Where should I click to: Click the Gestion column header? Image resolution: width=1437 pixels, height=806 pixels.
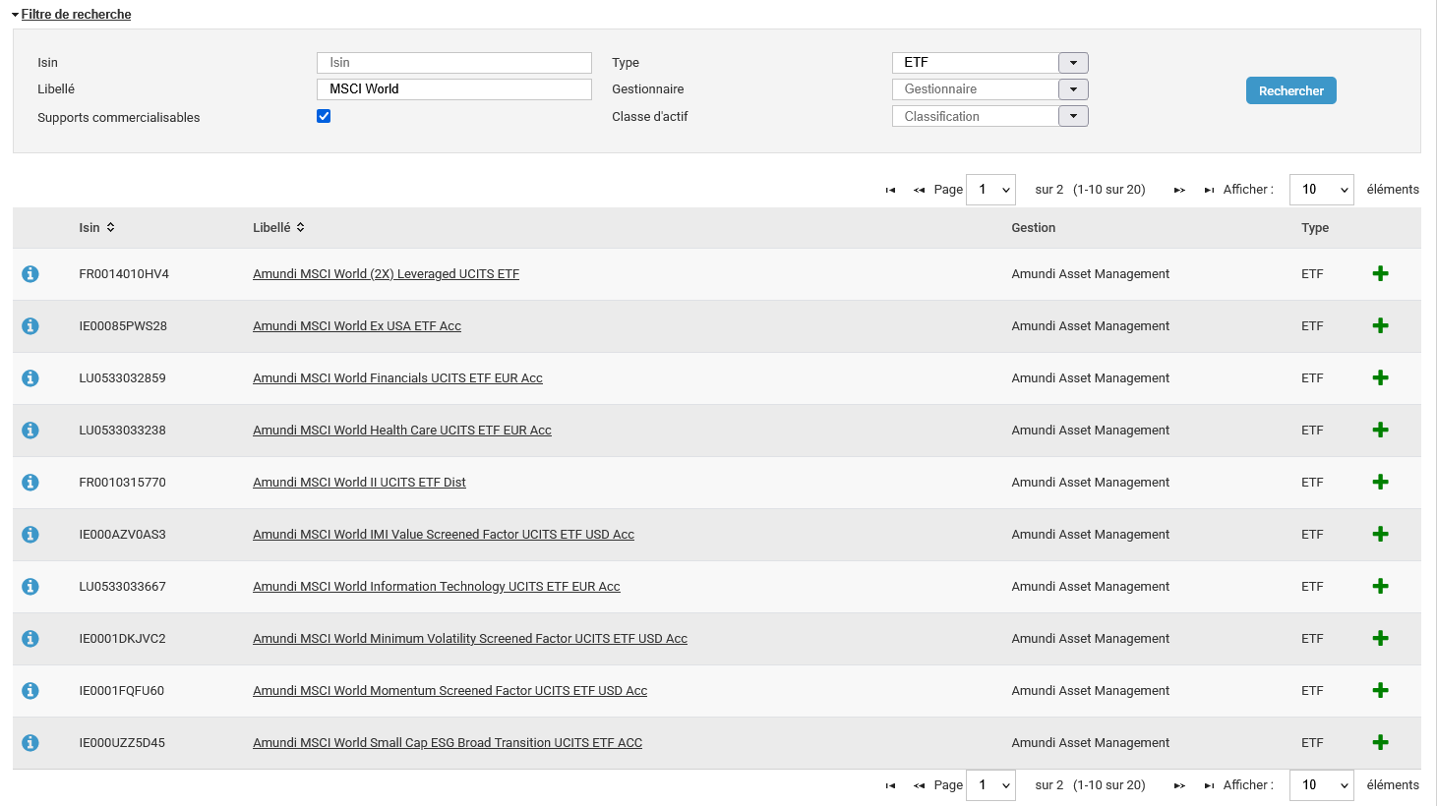point(1033,228)
